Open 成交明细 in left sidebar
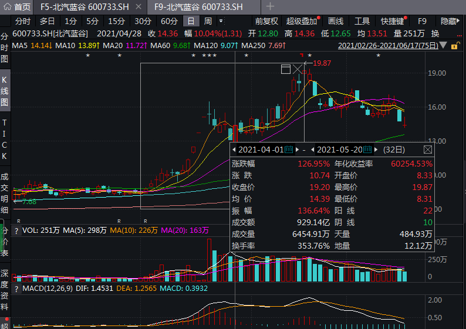This screenshot has height=329, width=466. point(5,194)
